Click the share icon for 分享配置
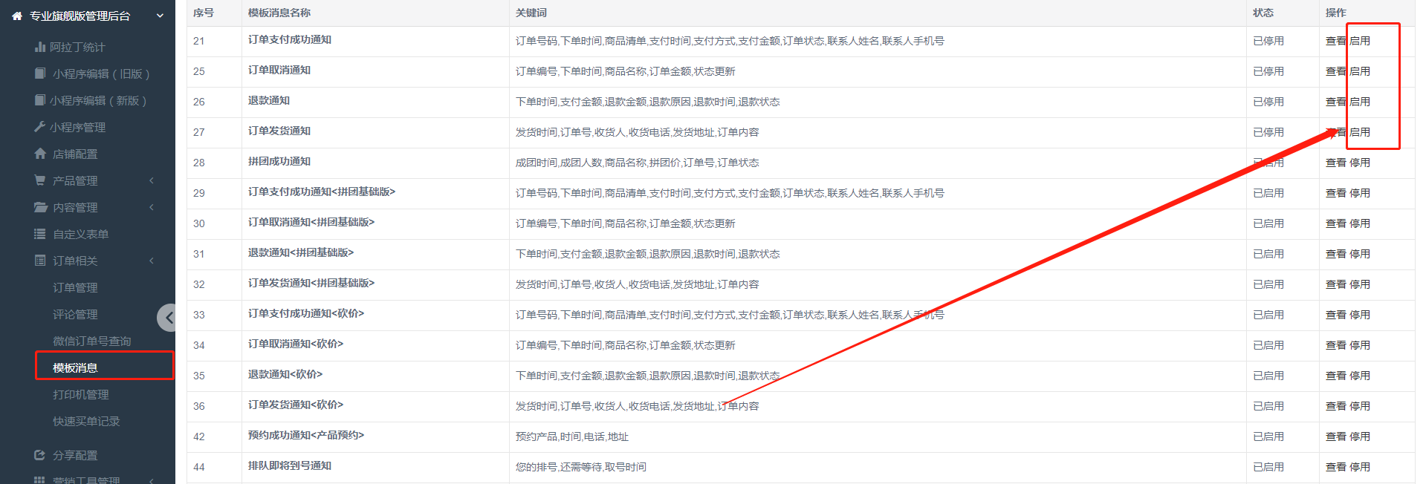The height and width of the screenshot is (484, 1426). coord(40,455)
